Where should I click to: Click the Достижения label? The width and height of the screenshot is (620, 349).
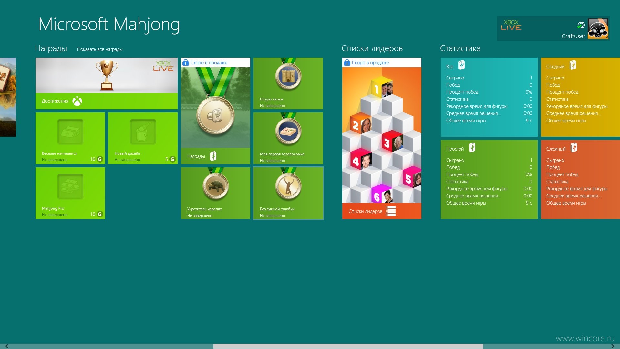[55, 101]
